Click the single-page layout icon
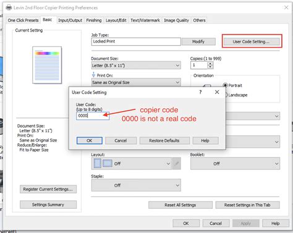Viewport: 293px width, 233px height. click(x=98, y=163)
